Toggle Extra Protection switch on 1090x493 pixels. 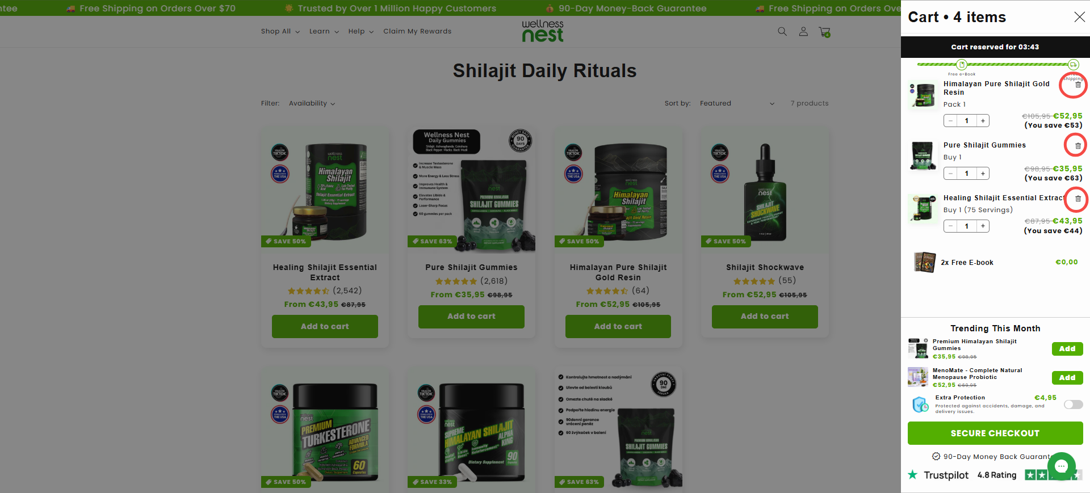[1073, 404]
